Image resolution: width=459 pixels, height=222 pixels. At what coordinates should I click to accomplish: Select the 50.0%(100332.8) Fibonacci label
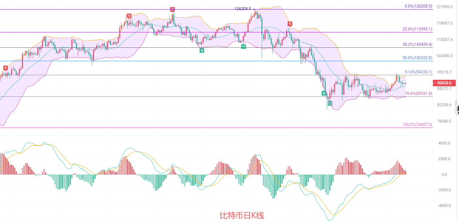[417, 58]
